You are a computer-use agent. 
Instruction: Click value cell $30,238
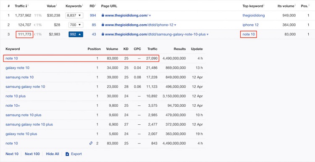point(53,15)
